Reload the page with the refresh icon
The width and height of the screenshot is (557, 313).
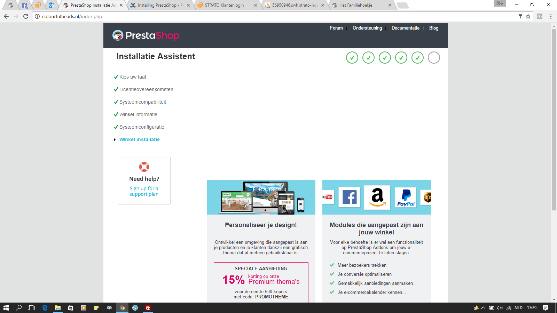tap(26, 16)
